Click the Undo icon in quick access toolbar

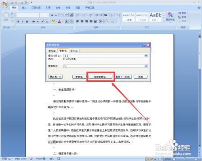pyautogui.click(x=16, y=2)
